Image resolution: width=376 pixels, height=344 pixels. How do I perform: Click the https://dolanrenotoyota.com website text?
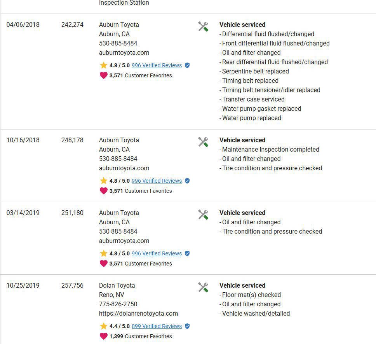click(x=138, y=313)
